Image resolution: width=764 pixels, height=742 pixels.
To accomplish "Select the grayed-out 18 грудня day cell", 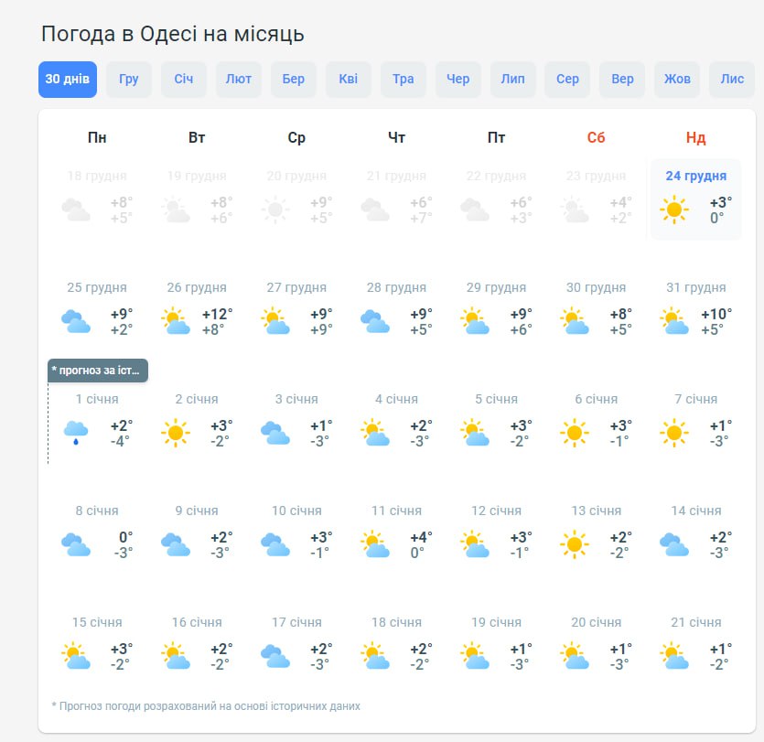I will pyautogui.click(x=97, y=197).
